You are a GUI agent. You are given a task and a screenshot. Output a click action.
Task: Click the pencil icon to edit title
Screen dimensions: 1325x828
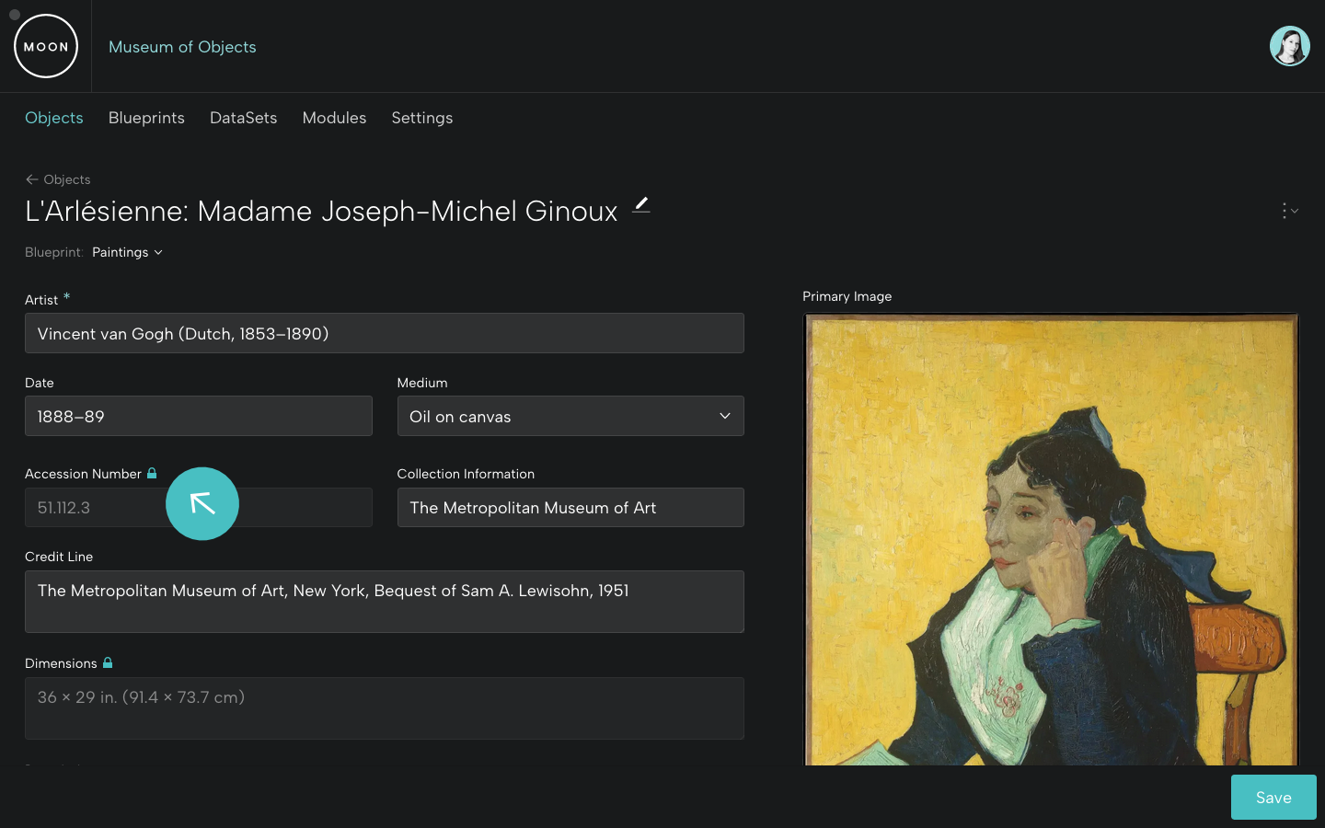(x=641, y=205)
